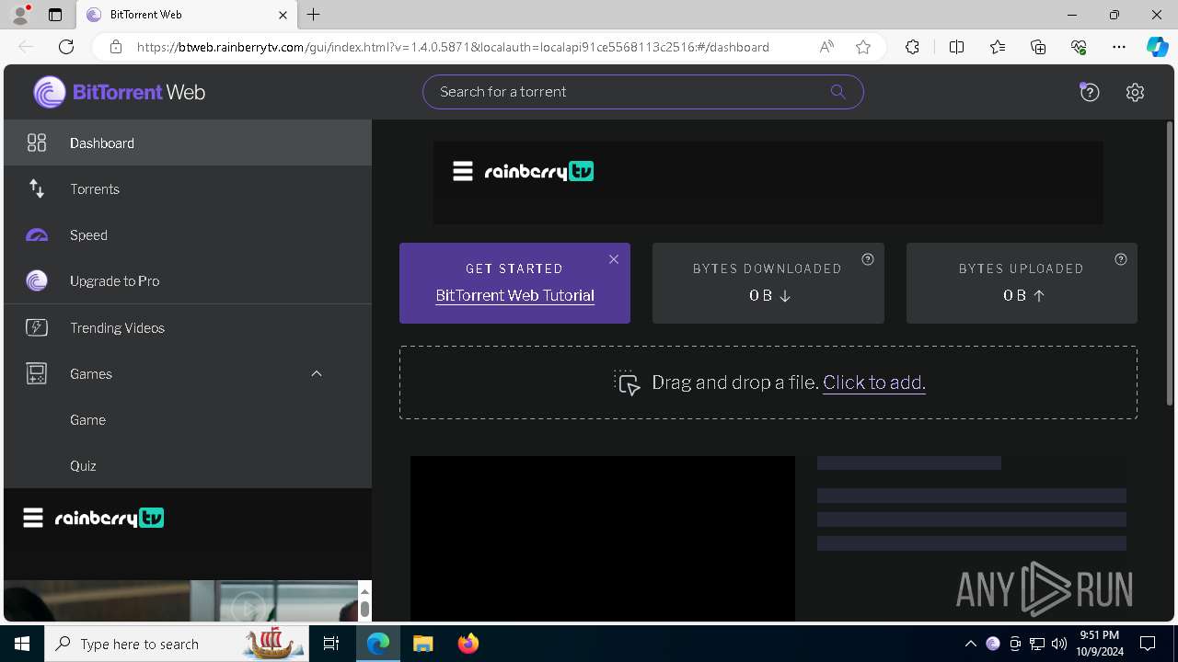The width and height of the screenshot is (1178, 662).
Task: Open the Speed section
Action: 188,234
